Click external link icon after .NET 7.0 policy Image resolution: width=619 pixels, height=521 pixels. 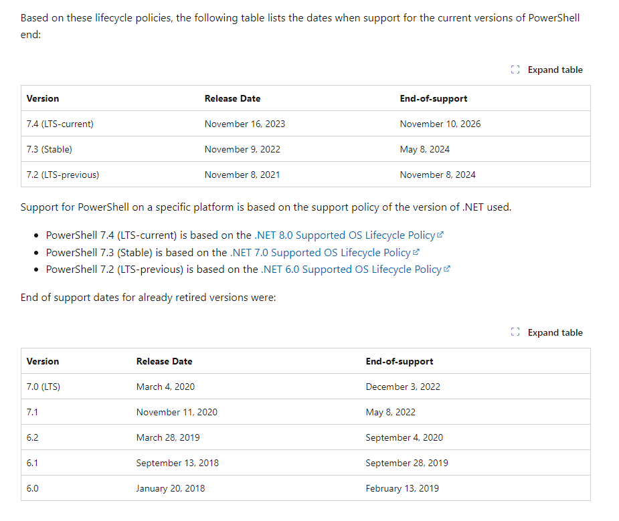click(x=416, y=252)
